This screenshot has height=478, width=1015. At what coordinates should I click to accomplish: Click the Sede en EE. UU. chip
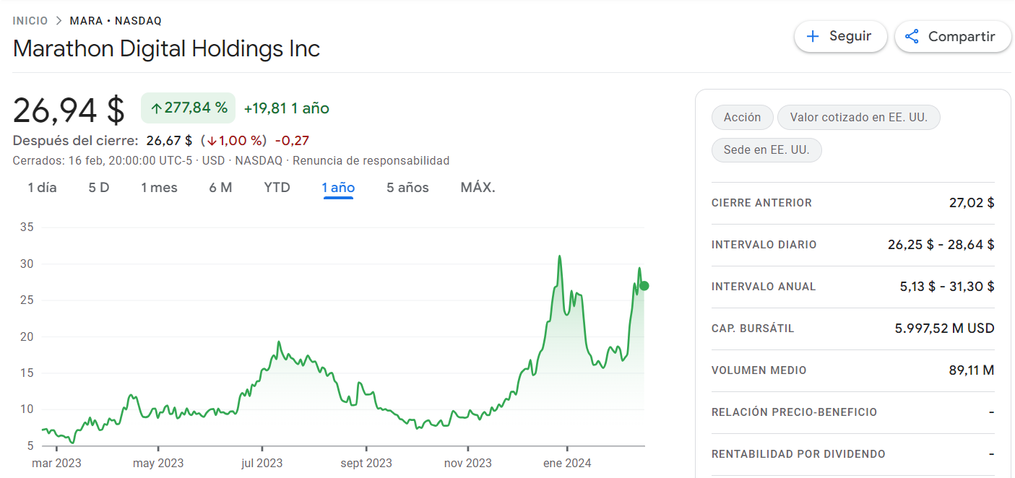766,150
